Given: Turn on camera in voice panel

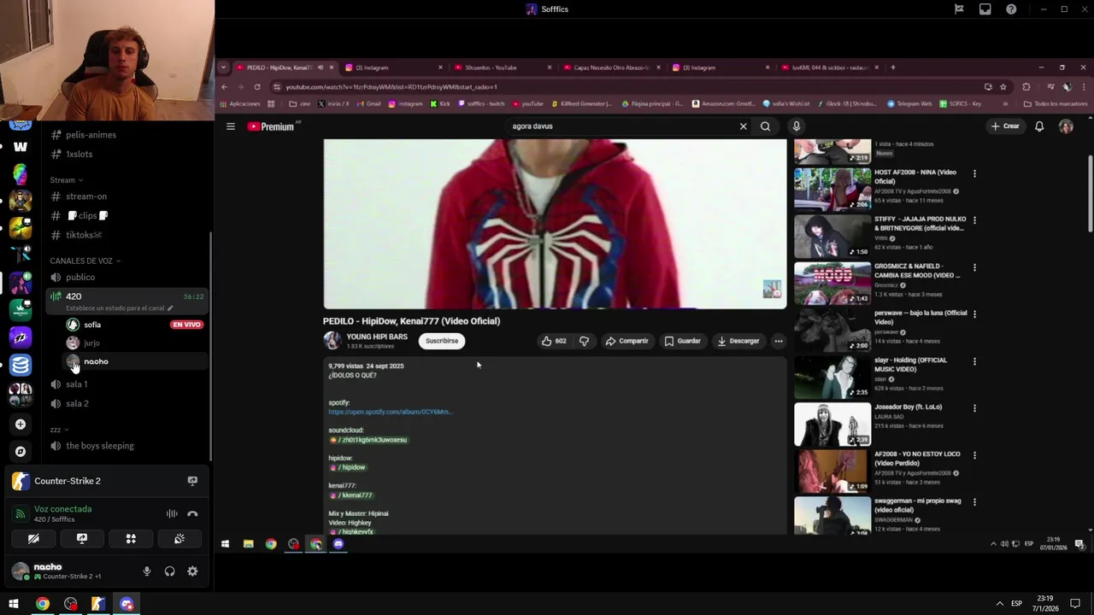Looking at the screenshot, I should (x=33, y=539).
